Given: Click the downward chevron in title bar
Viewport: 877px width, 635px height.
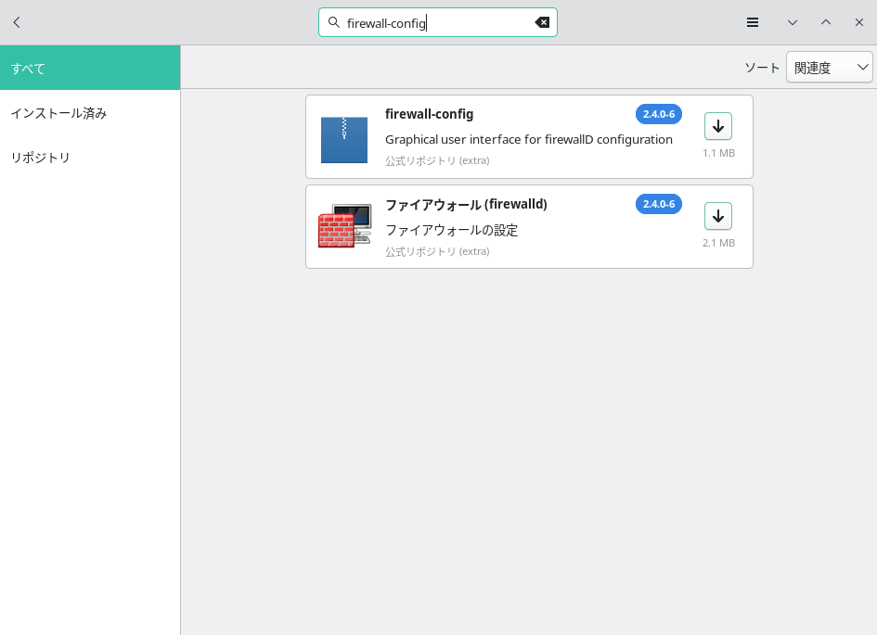Looking at the screenshot, I should tap(793, 22).
